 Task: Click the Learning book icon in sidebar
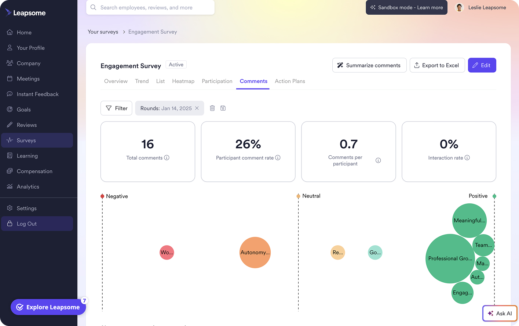(10, 156)
